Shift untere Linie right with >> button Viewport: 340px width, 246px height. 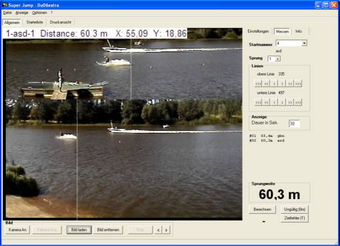(x=290, y=102)
